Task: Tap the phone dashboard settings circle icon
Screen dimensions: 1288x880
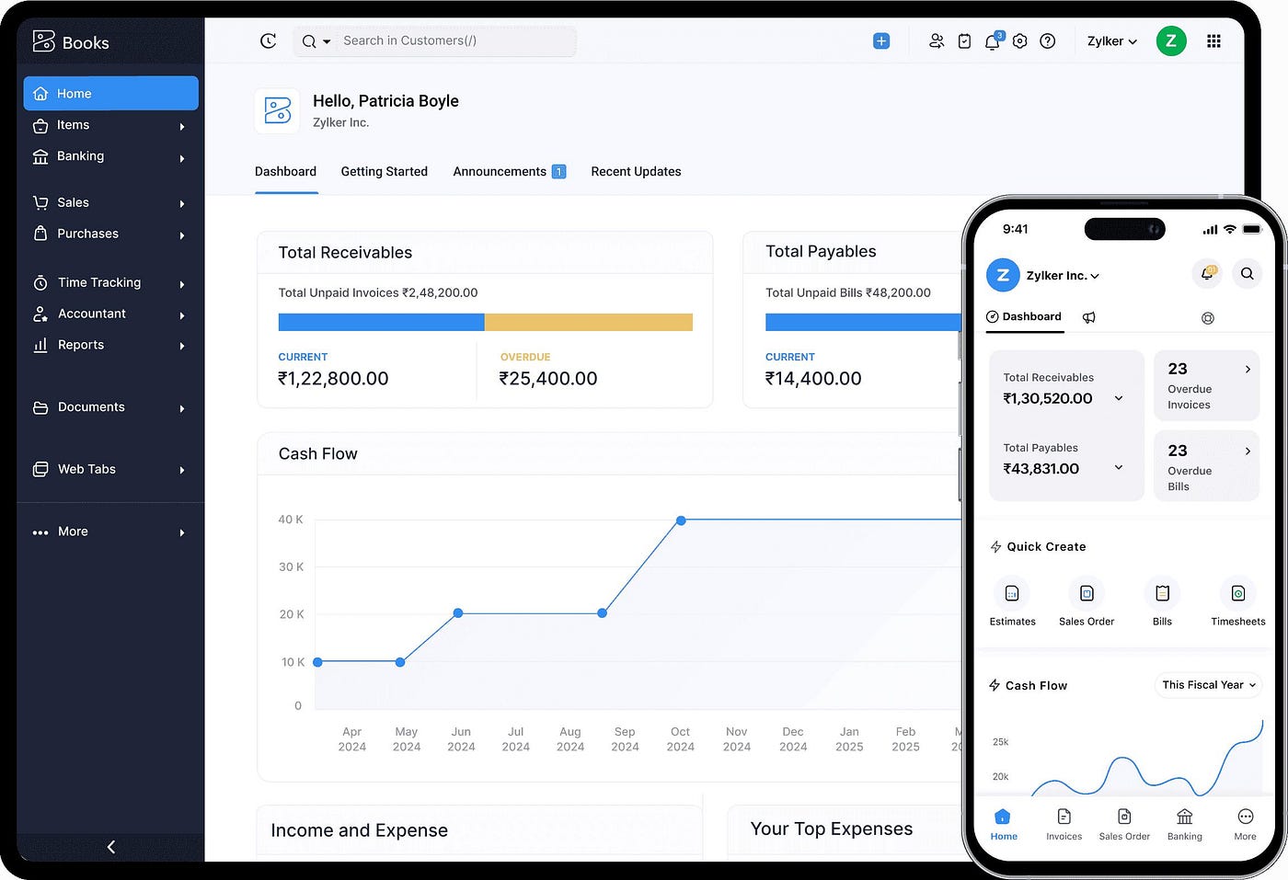Action: pos(1208,318)
